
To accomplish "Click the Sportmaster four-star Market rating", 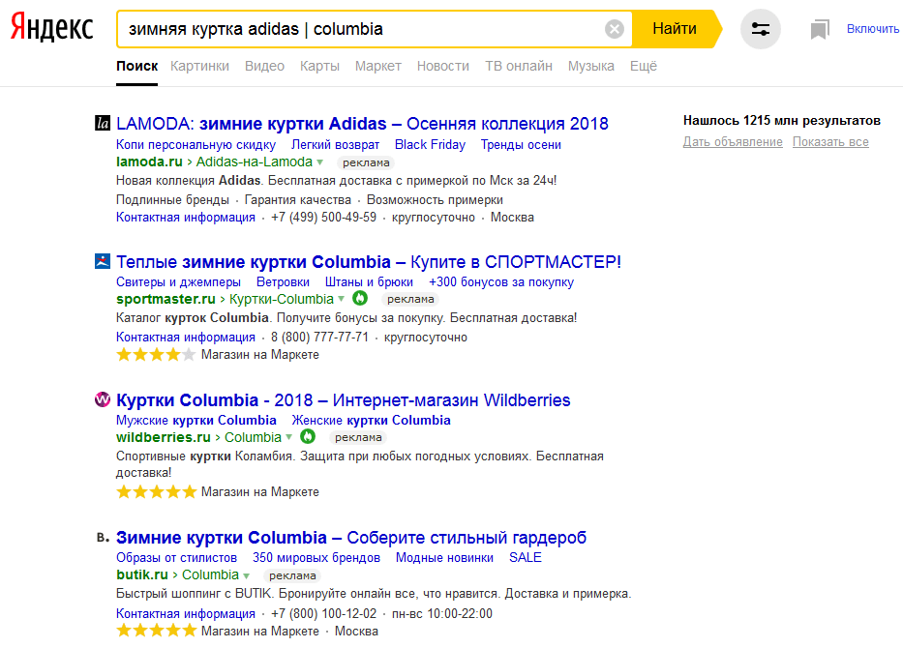I will (156, 355).
